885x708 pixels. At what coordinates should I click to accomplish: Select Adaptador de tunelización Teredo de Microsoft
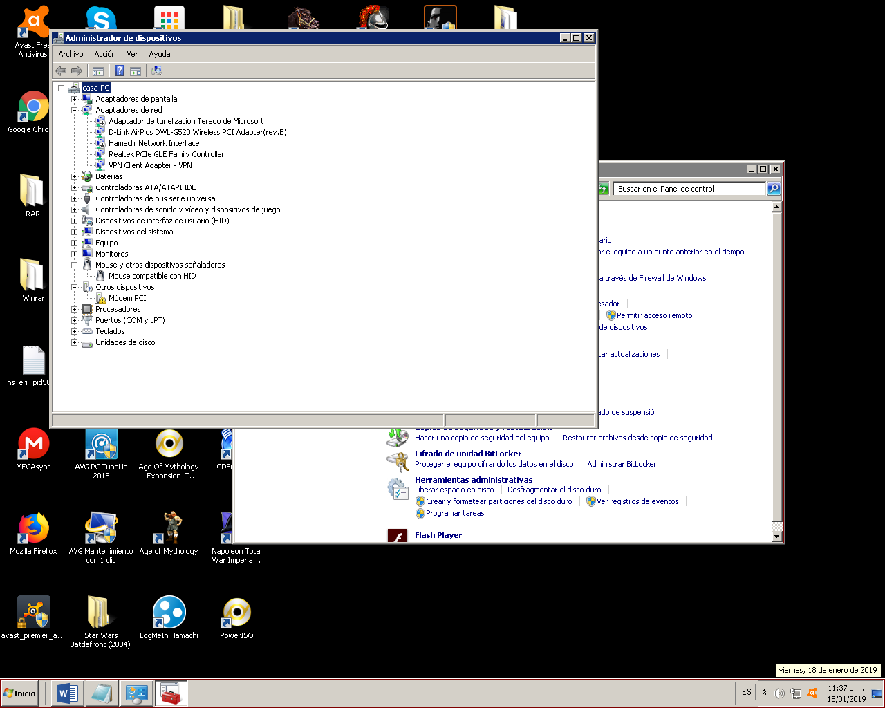point(186,121)
